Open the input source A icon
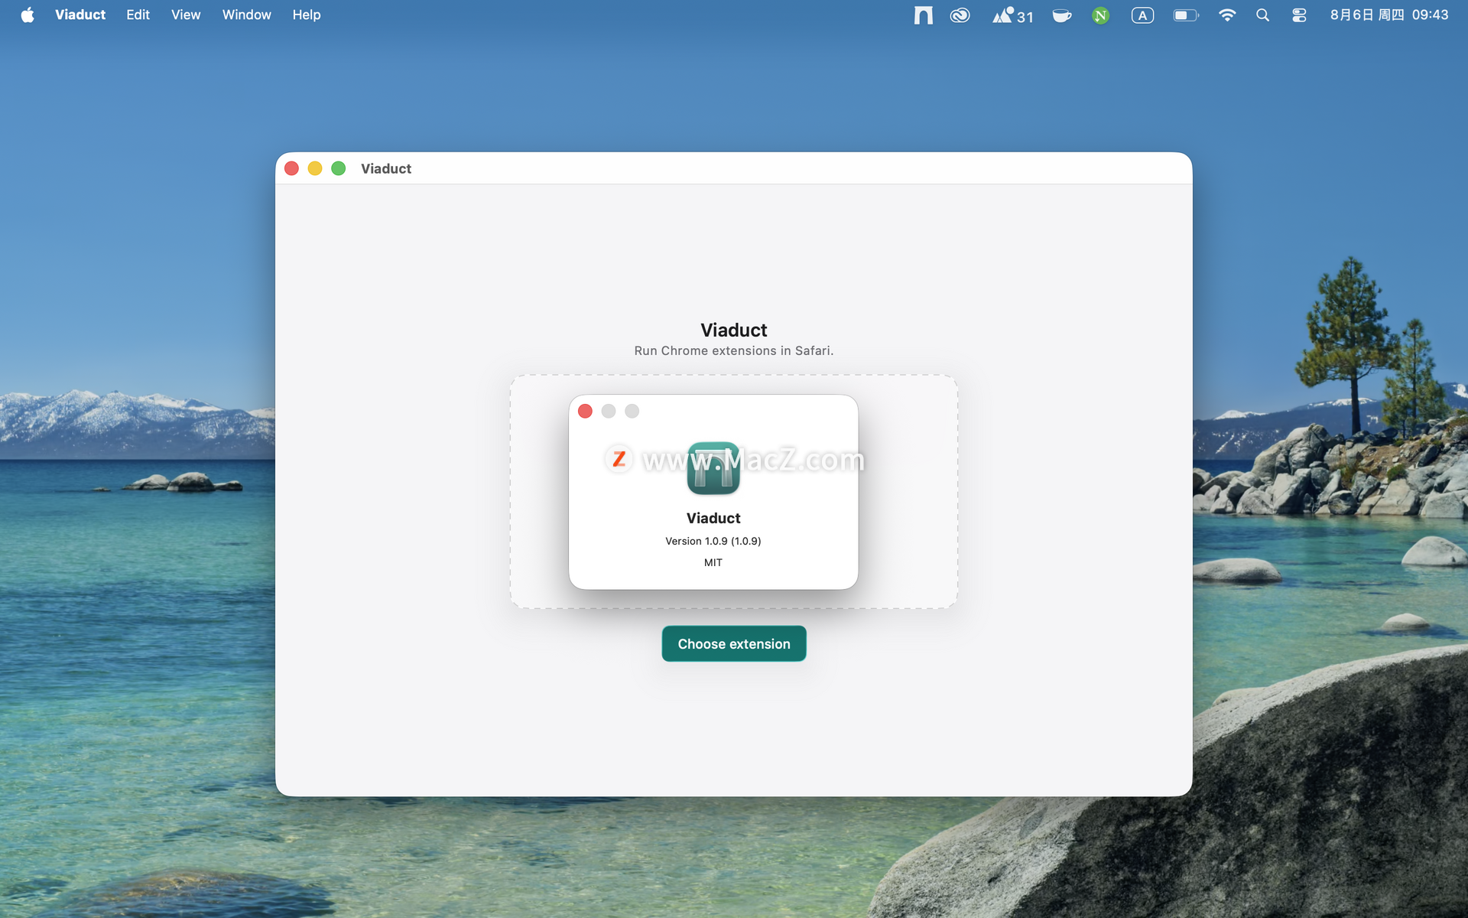Viewport: 1468px width, 918px height. [x=1142, y=15]
